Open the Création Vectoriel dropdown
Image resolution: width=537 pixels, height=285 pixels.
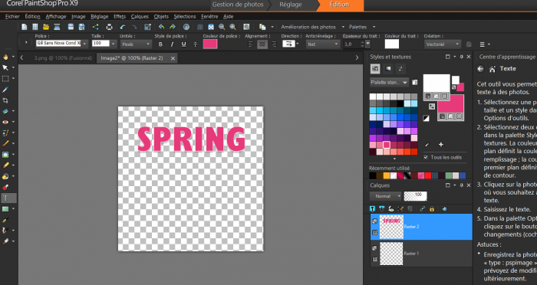[443, 44]
